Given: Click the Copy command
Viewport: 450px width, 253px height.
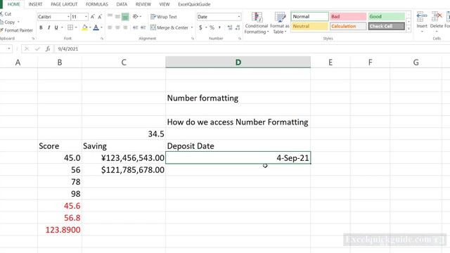Looking at the screenshot, I should 7,22.
